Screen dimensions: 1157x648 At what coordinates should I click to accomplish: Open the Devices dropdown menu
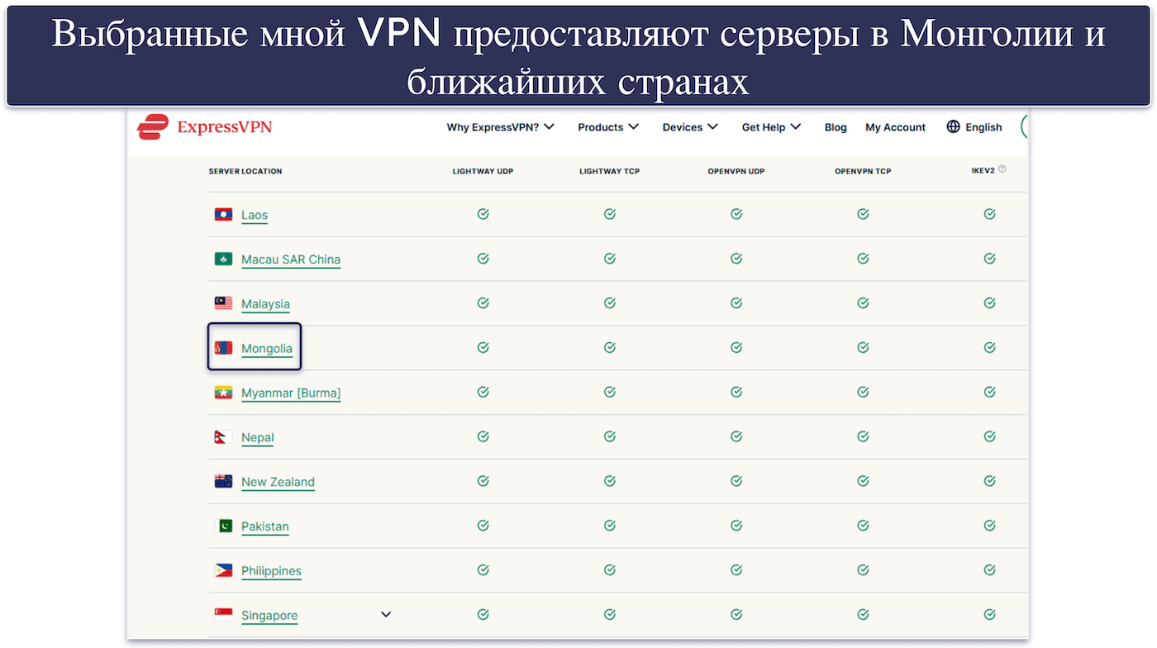690,127
